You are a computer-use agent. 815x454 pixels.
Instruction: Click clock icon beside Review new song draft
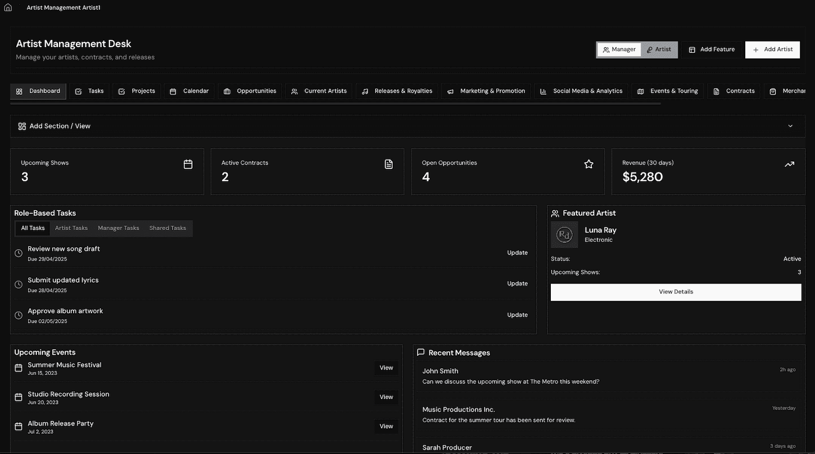click(19, 254)
